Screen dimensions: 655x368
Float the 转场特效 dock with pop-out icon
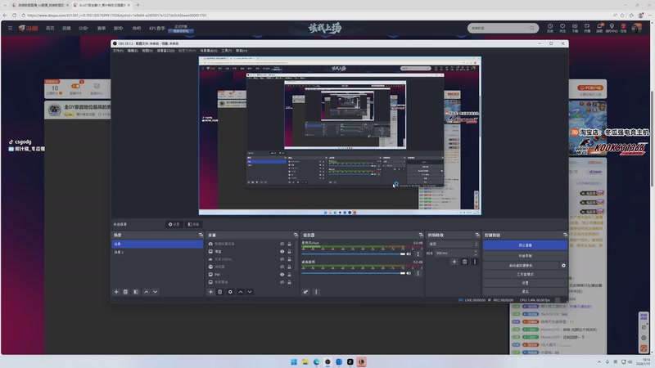pyautogui.click(x=477, y=235)
